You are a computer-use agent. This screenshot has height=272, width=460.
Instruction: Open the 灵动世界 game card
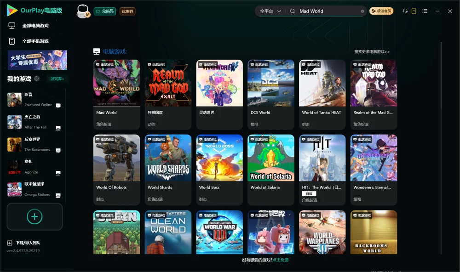pyautogui.click(x=219, y=95)
